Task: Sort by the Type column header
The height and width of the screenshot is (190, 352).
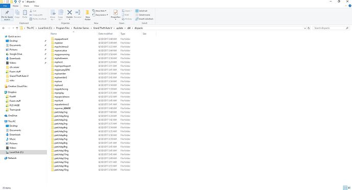Action: 123,34
